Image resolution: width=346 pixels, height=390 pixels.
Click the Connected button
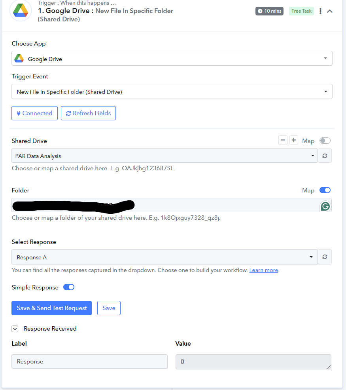[x=34, y=113]
